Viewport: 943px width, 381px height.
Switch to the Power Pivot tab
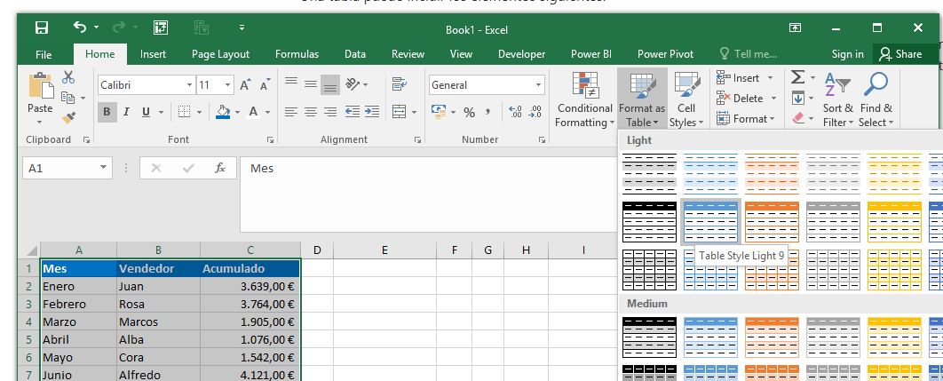click(666, 54)
